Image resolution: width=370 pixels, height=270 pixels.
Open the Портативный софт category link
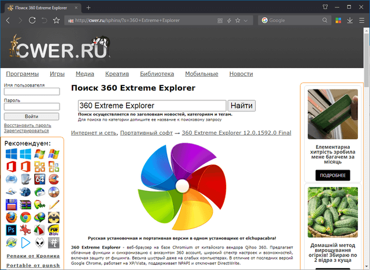(x=146, y=133)
